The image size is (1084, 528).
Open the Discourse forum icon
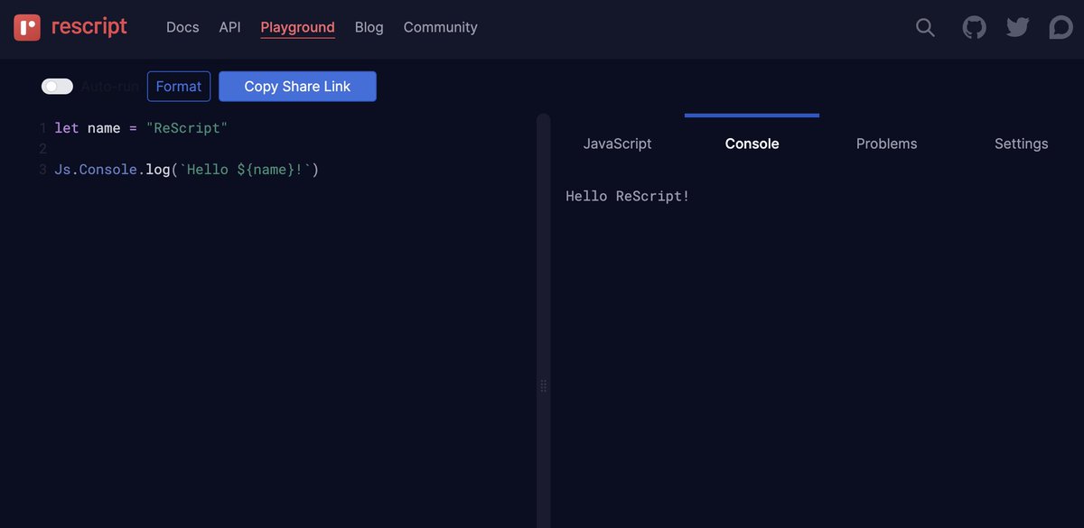[1061, 28]
